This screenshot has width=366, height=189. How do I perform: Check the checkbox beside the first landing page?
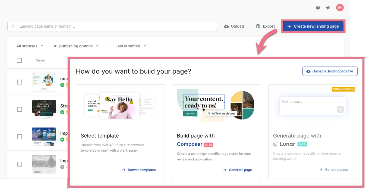19,82
